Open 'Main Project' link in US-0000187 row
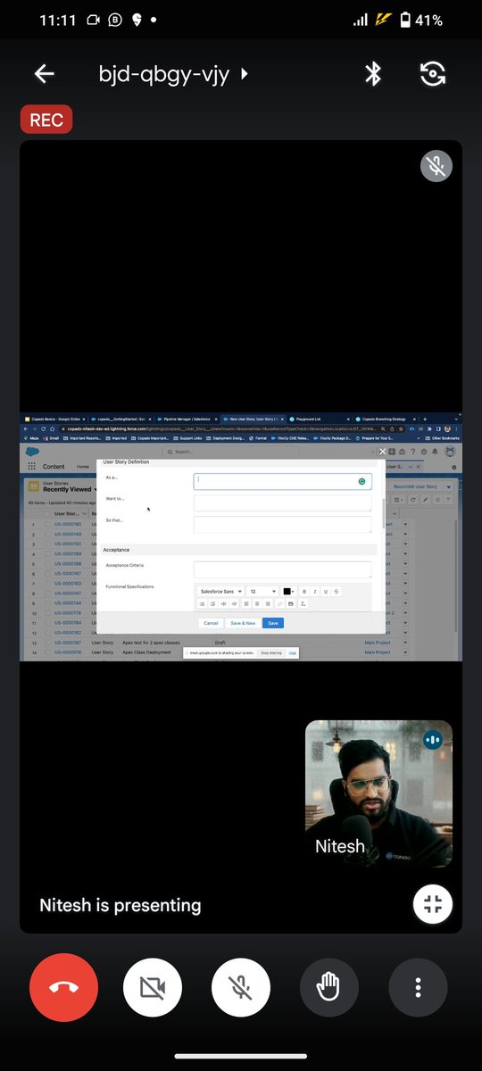Image resolution: width=482 pixels, height=1071 pixels. (378, 643)
